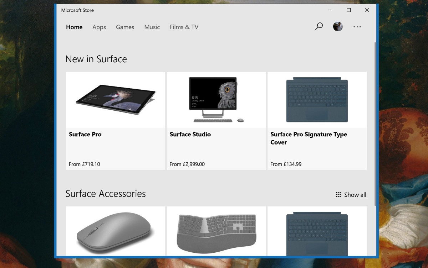The height and width of the screenshot is (268, 428).
Task: Open the search magnifier icon
Action: 319,27
